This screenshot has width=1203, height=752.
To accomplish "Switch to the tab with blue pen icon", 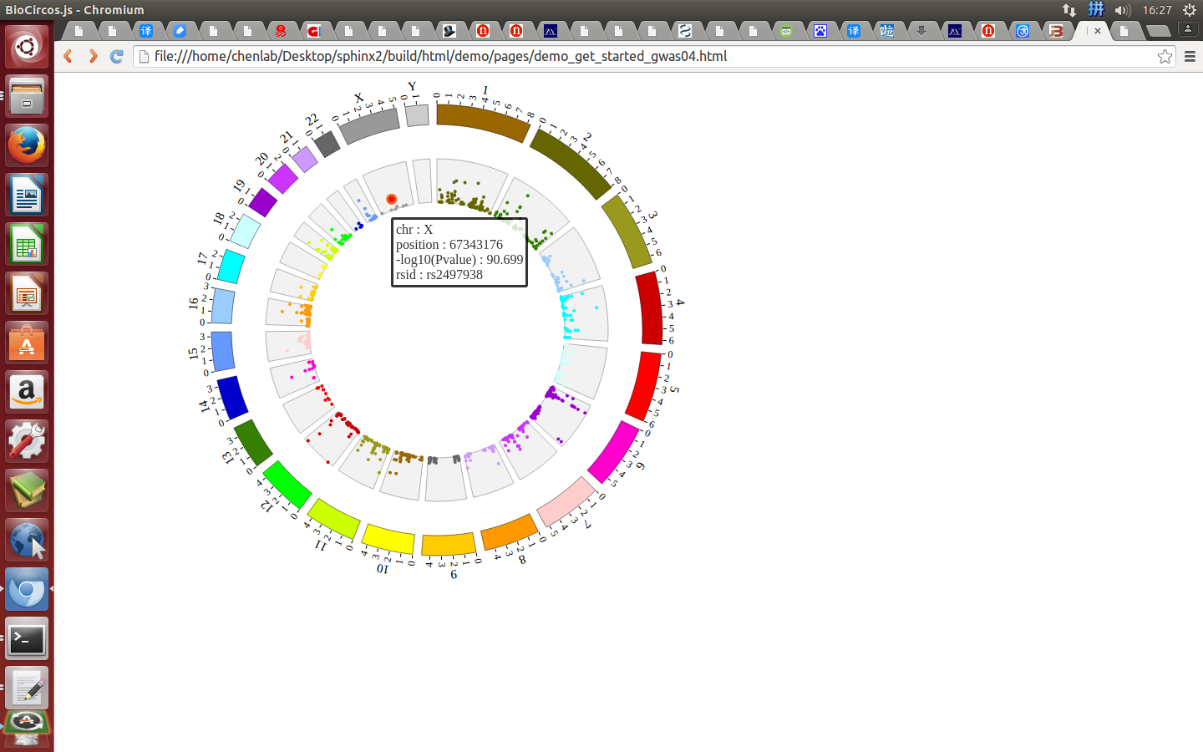I will coord(180,31).
